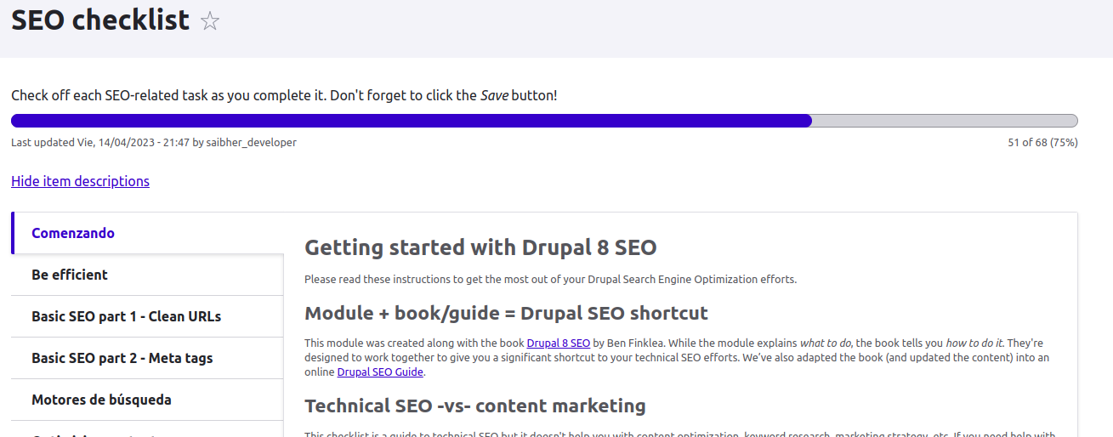The width and height of the screenshot is (1113, 437).
Task: Click the 51 of 68 (75%) counter
Action: tap(1042, 143)
